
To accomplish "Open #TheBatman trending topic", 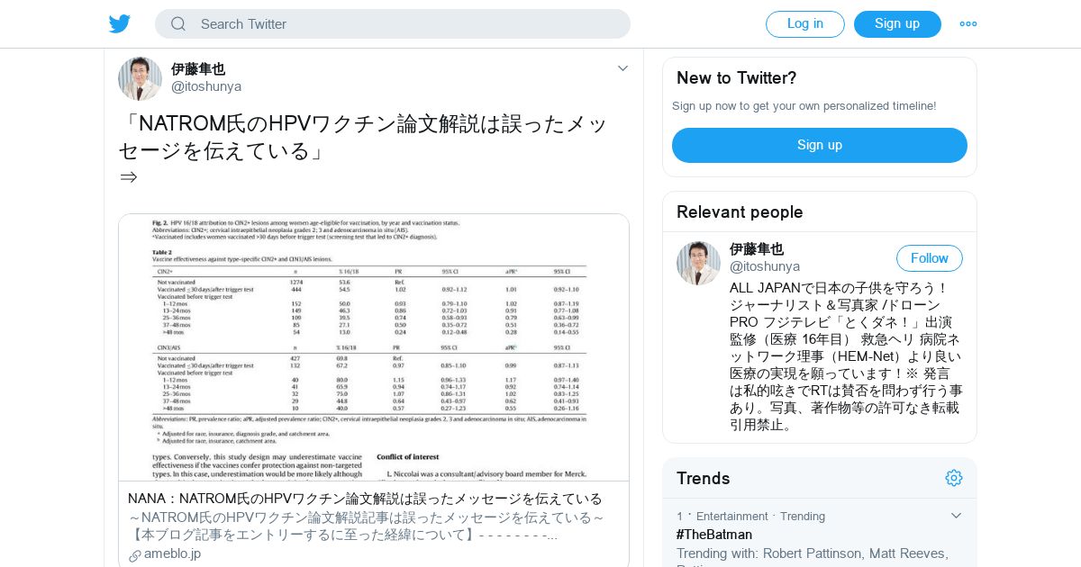I will pyautogui.click(x=714, y=535).
